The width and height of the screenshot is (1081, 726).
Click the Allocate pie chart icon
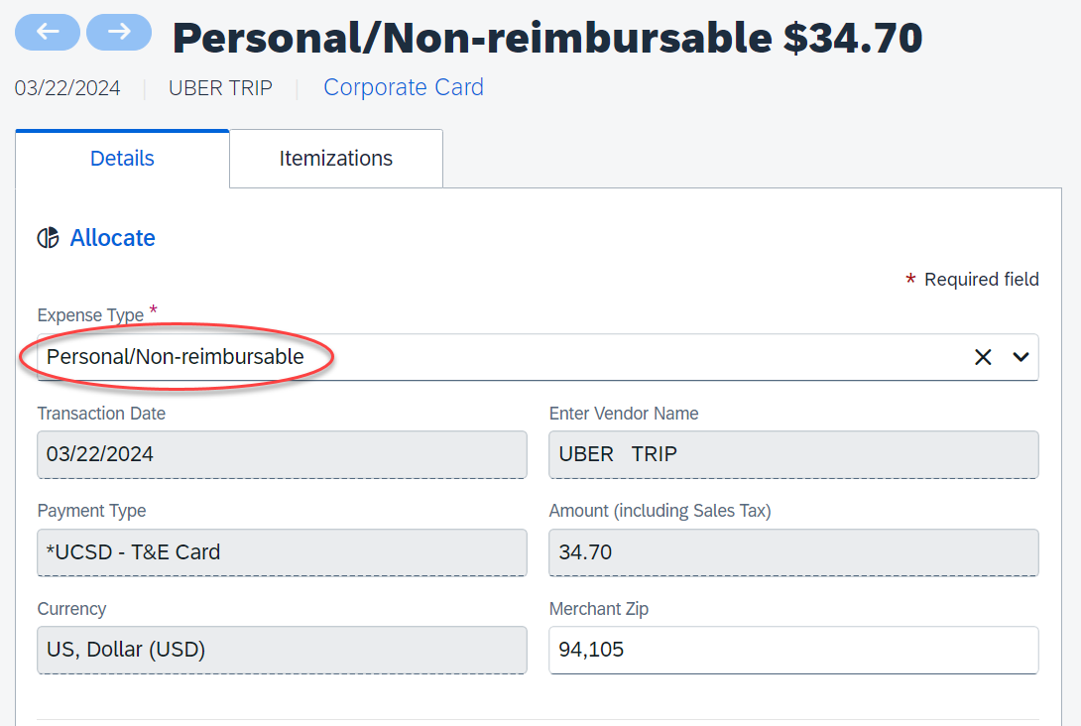click(x=48, y=238)
